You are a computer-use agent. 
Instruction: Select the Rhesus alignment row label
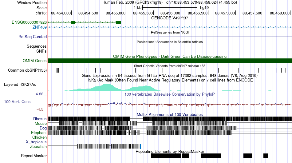click(x=40, y=119)
